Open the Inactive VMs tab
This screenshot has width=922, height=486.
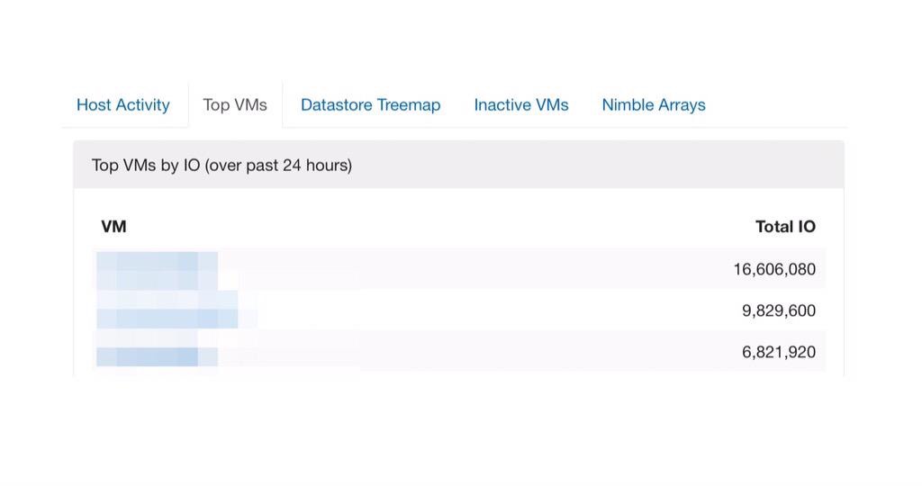tap(521, 104)
